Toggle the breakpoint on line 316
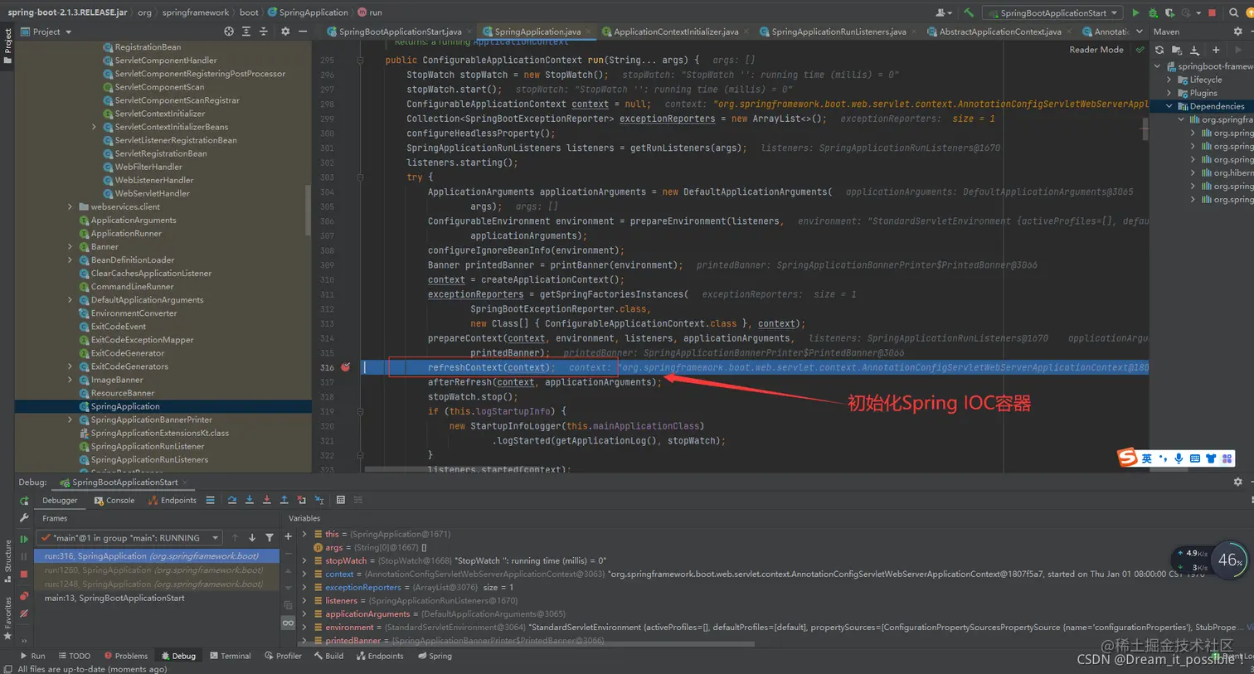Viewport: 1254px width, 674px height. click(x=346, y=367)
